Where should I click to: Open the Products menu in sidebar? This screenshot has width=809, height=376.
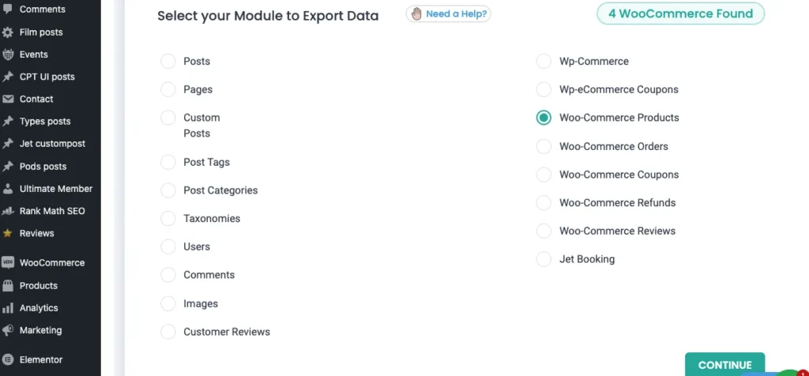click(38, 286)
